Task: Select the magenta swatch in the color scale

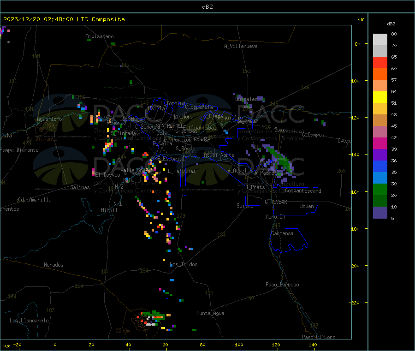Action: pos(380,143)
